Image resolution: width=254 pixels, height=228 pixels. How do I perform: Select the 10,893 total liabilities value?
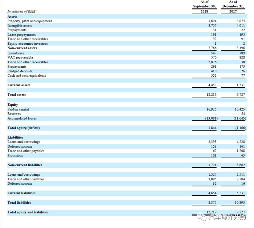[240, 203]
